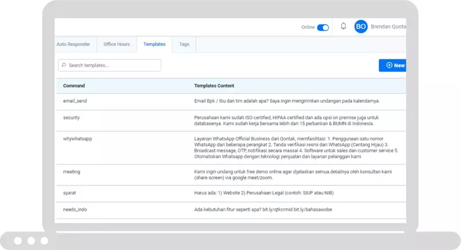Click the search magnifier icon
This screenshot has width=461, height=250.
(x=63, y=65)
